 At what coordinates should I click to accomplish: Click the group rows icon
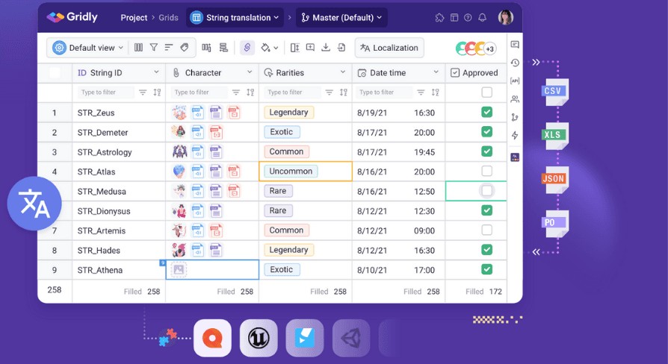(x=223, y=48)
